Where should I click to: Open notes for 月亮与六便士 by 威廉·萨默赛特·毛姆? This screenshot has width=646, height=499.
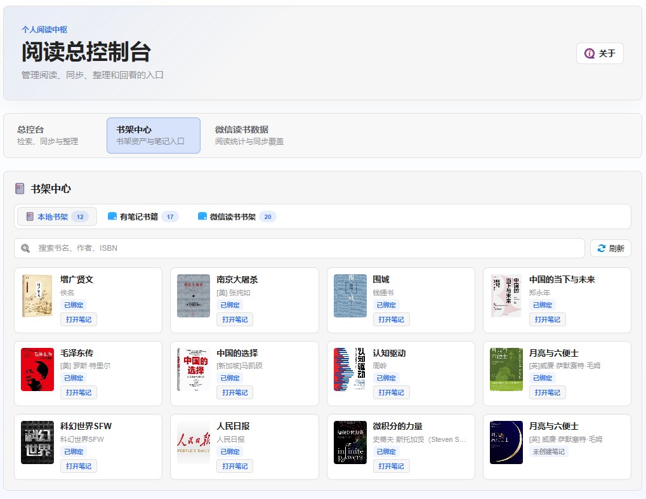pyautogui.click(x=548, y=392)
